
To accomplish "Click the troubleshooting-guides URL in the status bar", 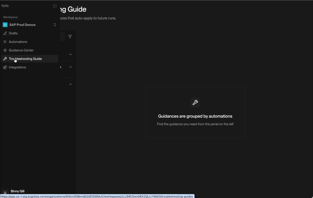I will click(x=97, y=196).
